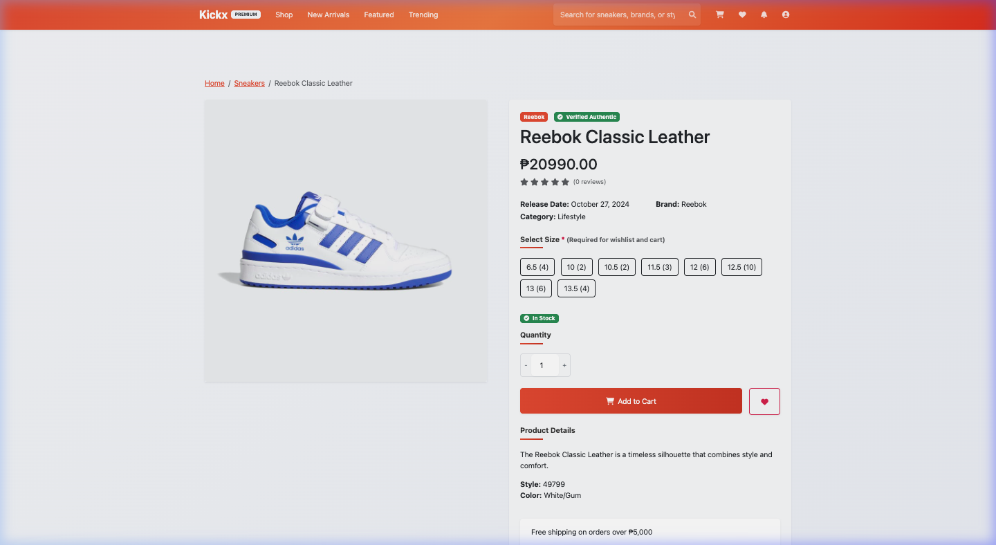Open notifications bell icon
Image resolution: width=996 pixels, height=545 pixels.
764,15
